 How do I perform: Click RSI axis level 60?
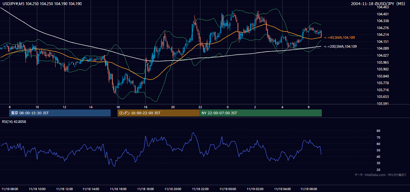(379, 144)
